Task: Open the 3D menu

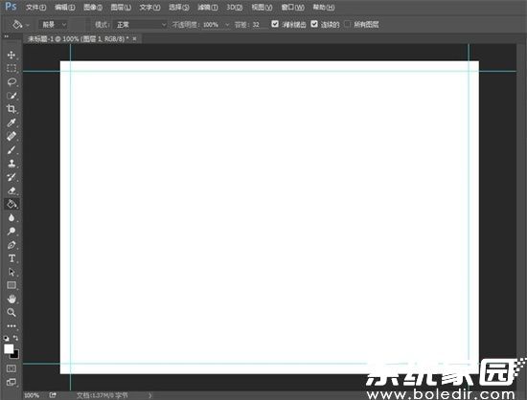Action: [234, 7]
